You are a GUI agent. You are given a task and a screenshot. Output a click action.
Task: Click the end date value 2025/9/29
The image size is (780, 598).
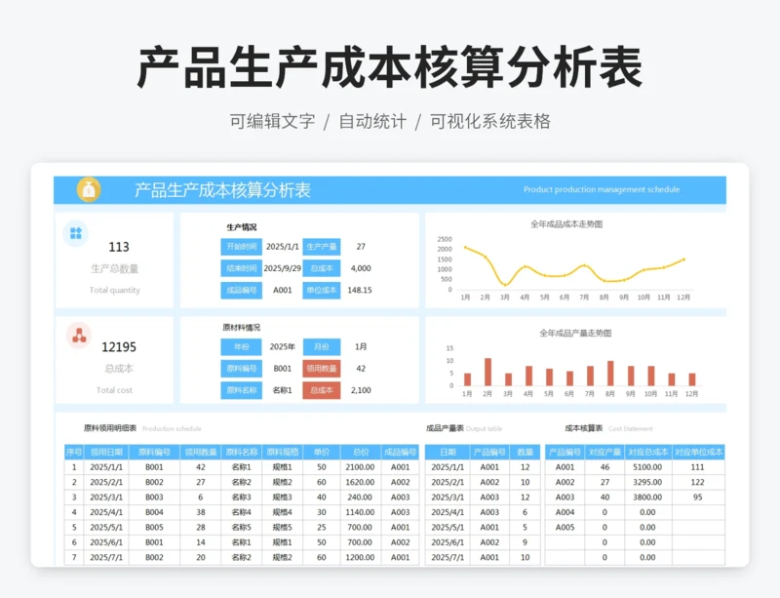click(282, 268)
